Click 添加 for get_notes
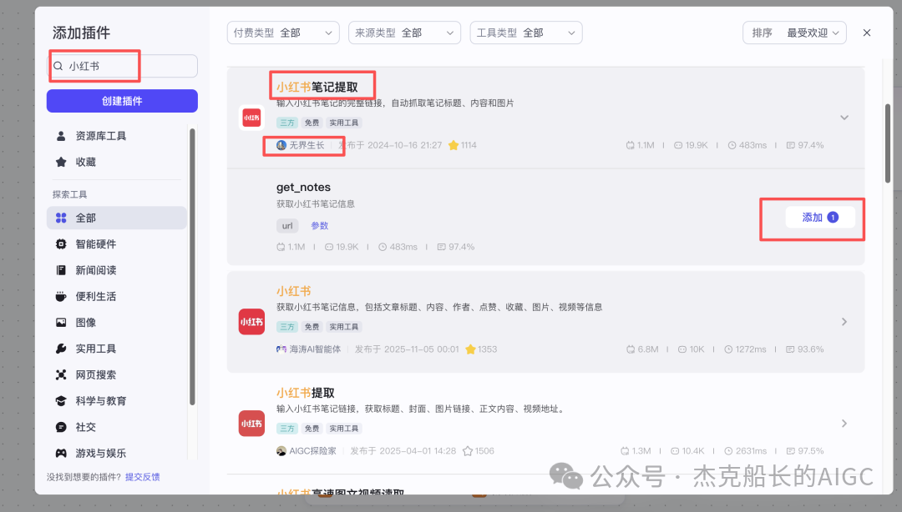The width and height of the screenshot is (902, 512). tap(820, 217)
